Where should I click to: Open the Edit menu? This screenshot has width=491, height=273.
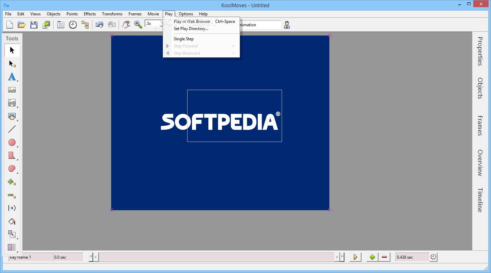21,14
